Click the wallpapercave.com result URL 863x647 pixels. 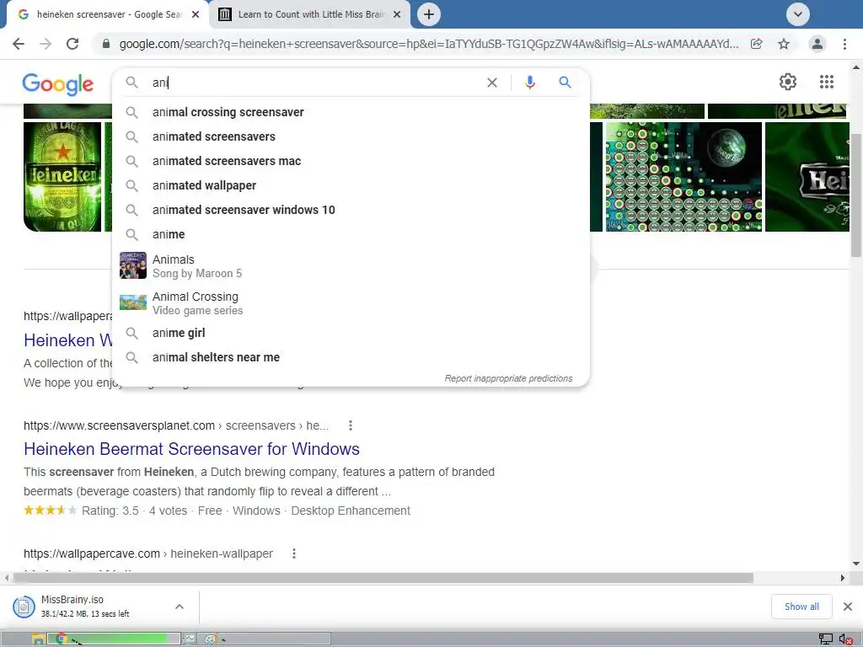tap(148, 553)
